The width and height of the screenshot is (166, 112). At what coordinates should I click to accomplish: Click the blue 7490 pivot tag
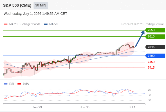[155, 56]
